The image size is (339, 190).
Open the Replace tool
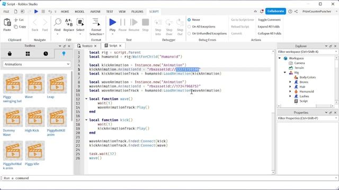(69, 22)
